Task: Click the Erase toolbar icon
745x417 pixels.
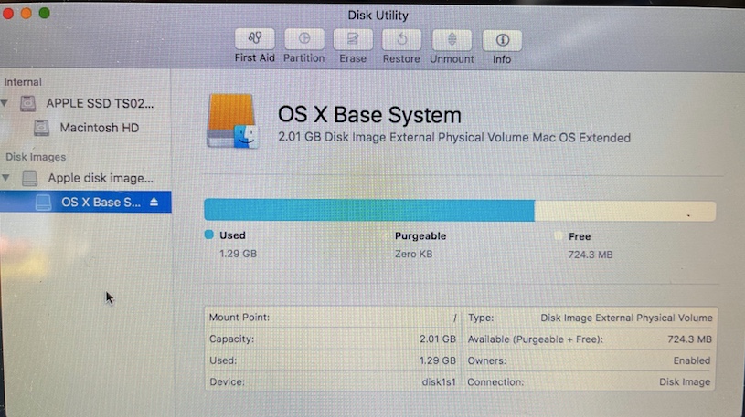Action: (353, 39)
